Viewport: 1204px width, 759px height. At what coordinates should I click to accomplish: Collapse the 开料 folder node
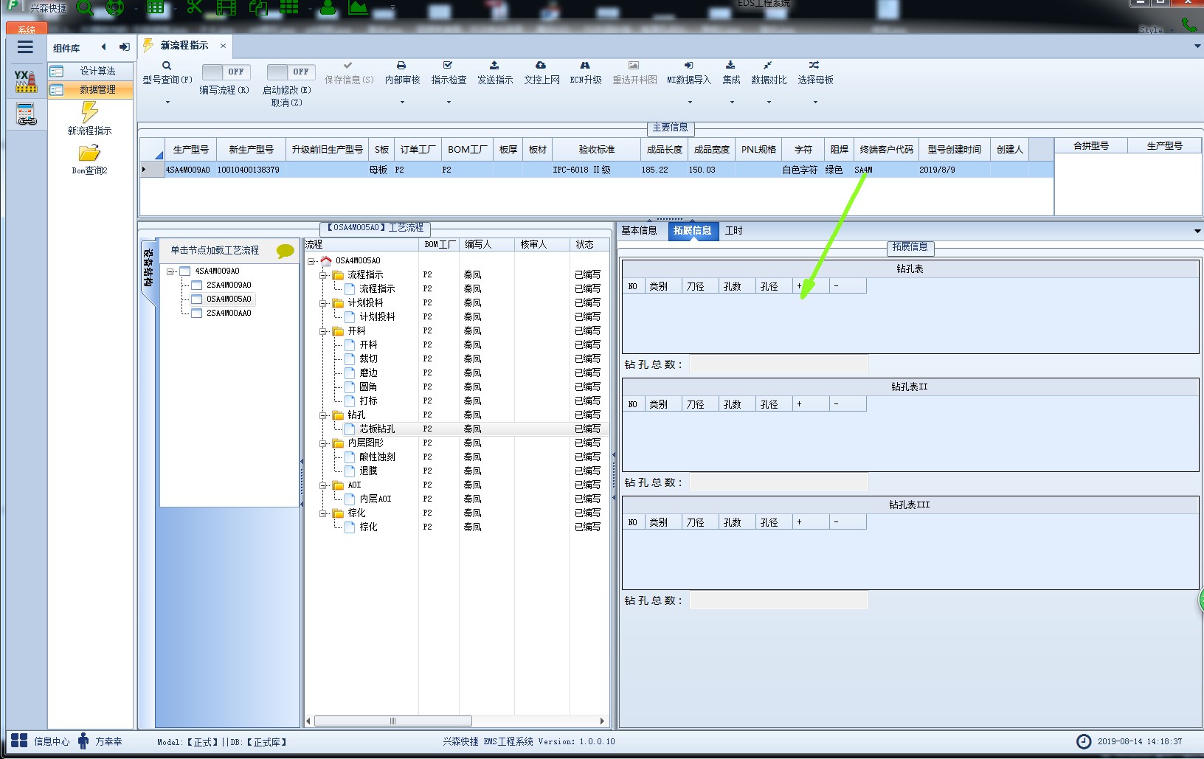323,331
